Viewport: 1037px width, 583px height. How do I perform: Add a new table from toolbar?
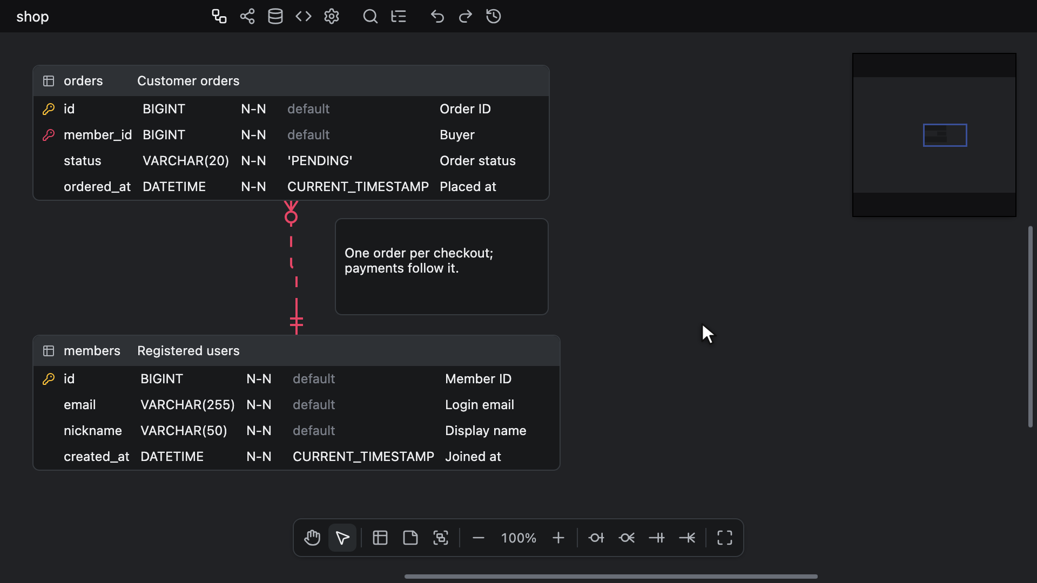pos(380,538)
